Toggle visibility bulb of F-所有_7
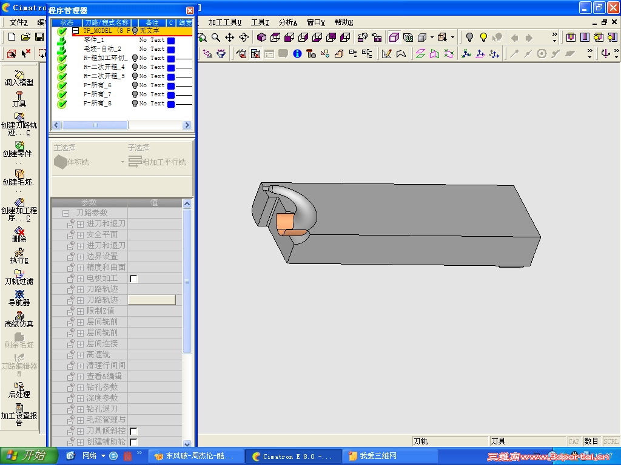 135,94
